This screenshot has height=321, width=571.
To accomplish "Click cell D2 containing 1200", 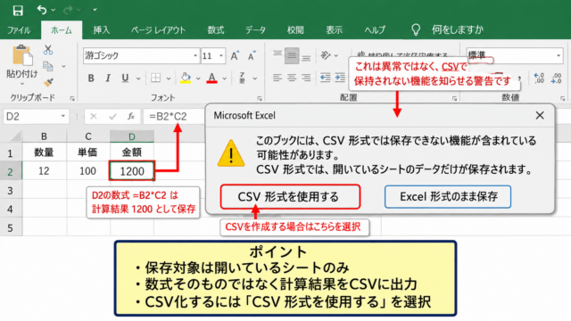I will pyautogui.click(x=132, y=170).
